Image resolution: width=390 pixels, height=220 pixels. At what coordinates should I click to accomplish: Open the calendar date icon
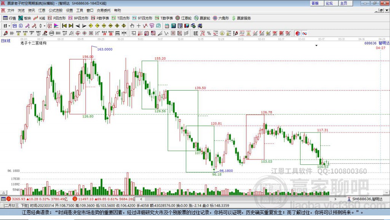coord(167,26)
